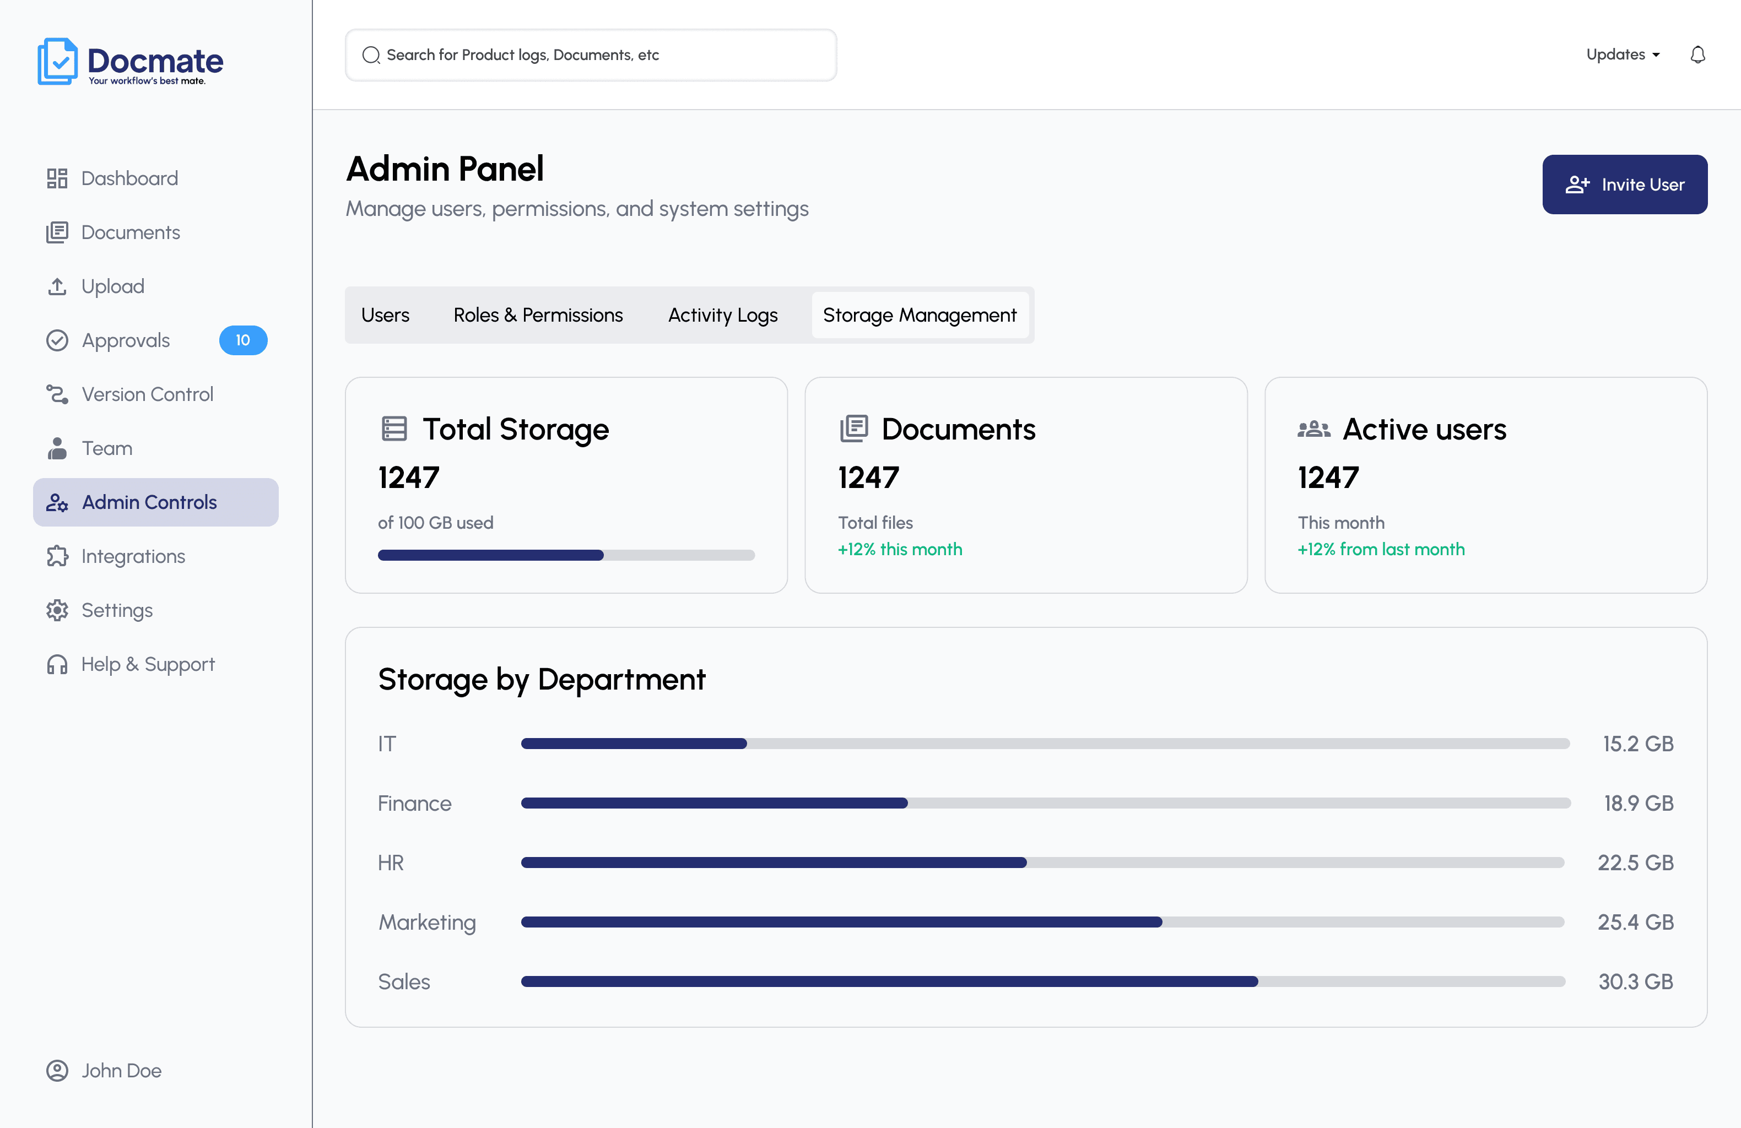Open Help & Support
This screenshot has width=1741, height=1128.
click(156, 664)
